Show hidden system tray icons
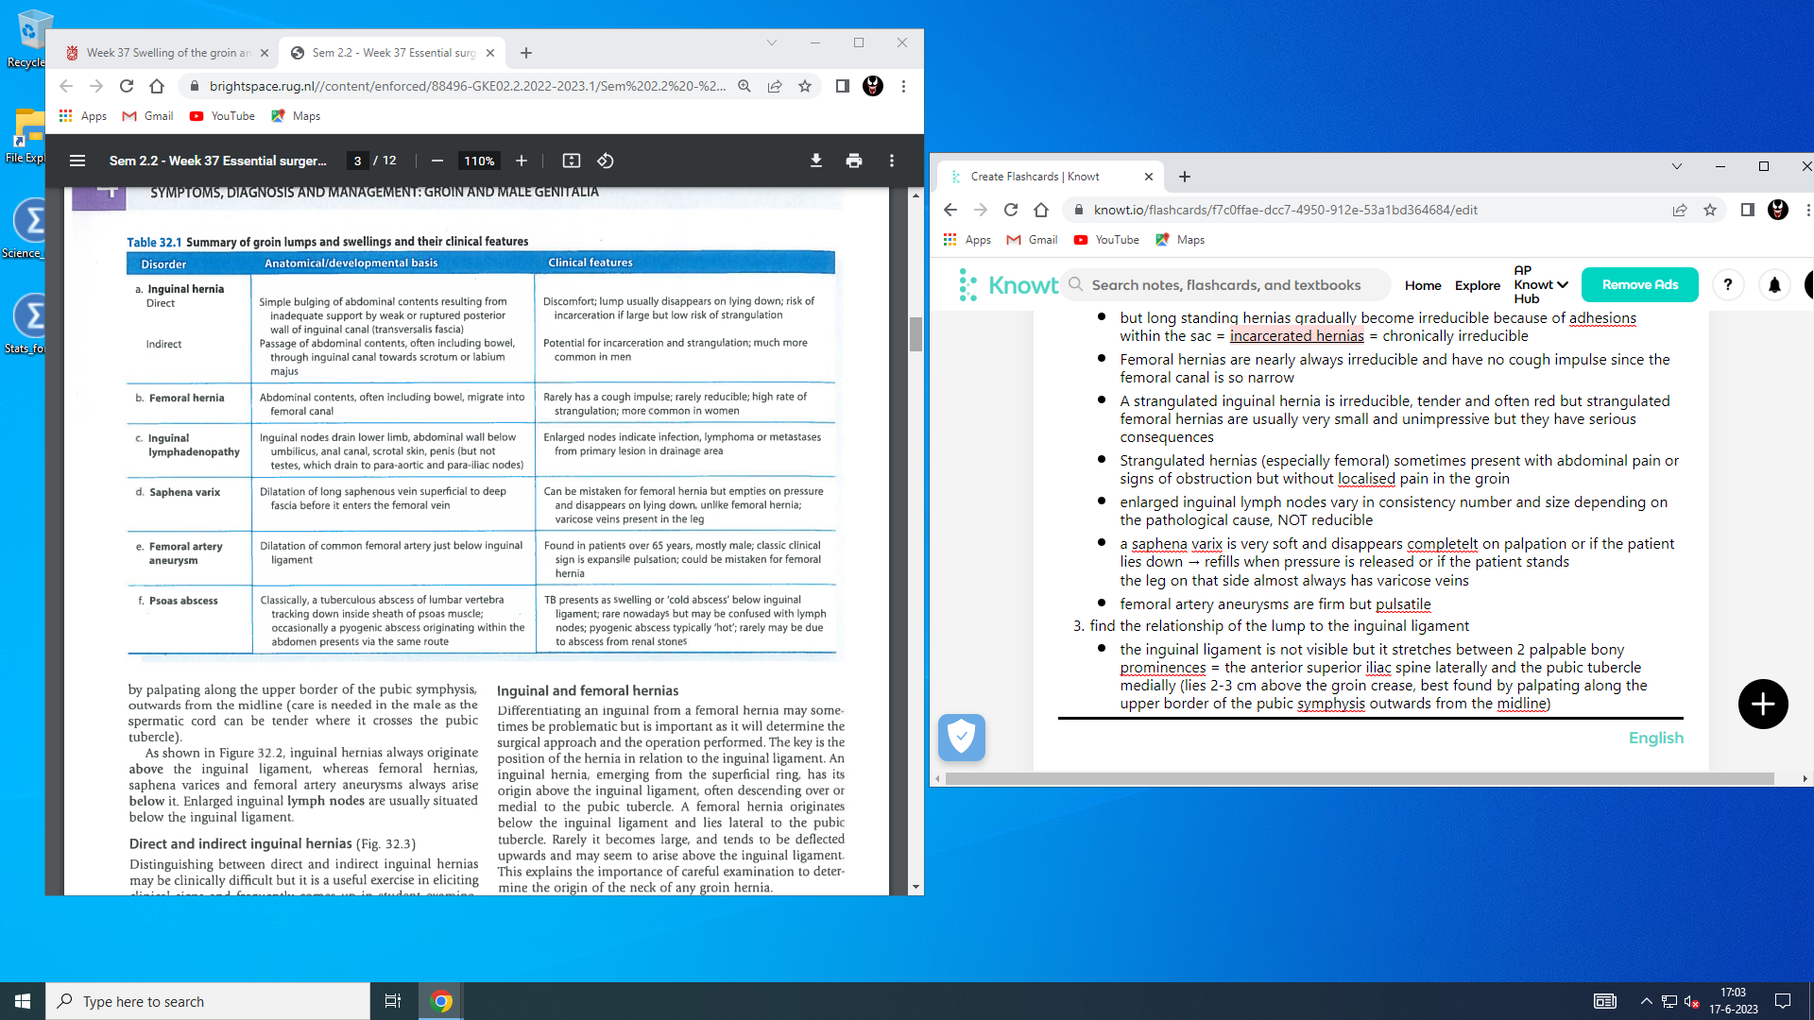Screen dimensions: 1814x1020 tap(1646, 1001)
